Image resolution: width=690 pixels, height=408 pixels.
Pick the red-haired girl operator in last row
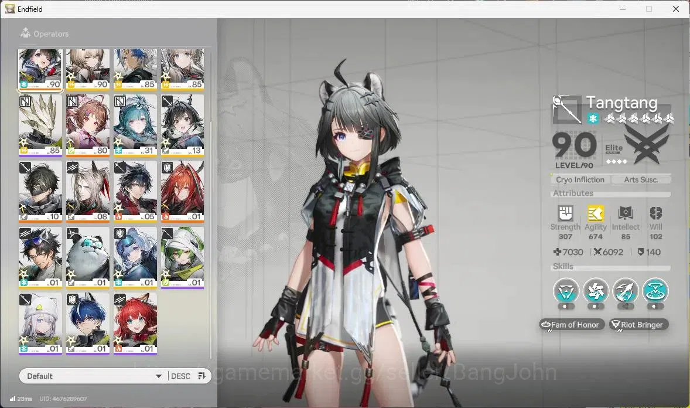[x=135, y=324]
